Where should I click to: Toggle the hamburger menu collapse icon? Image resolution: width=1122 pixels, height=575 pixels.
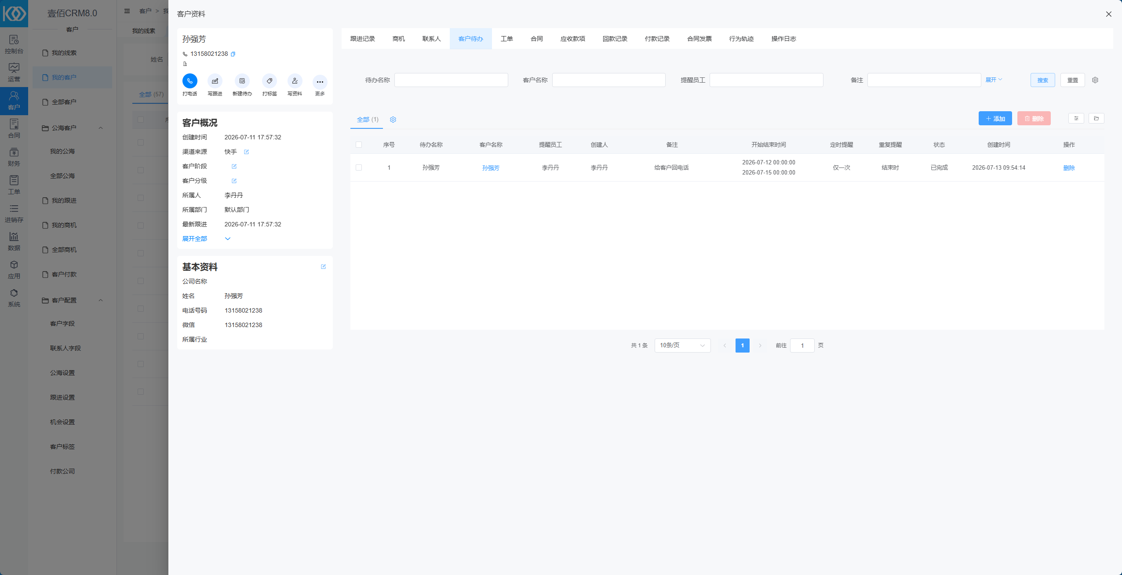point(127,11)
